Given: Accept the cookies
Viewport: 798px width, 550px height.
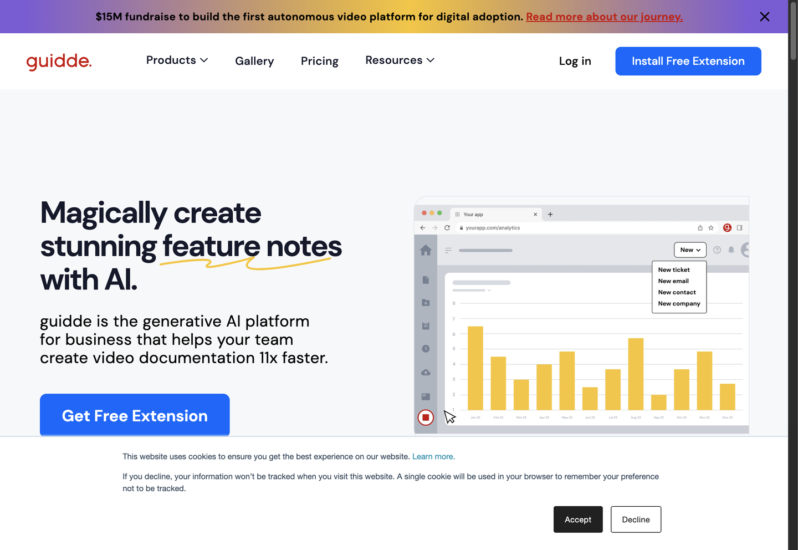Looking at the screenshot, I should coord(577,520).
